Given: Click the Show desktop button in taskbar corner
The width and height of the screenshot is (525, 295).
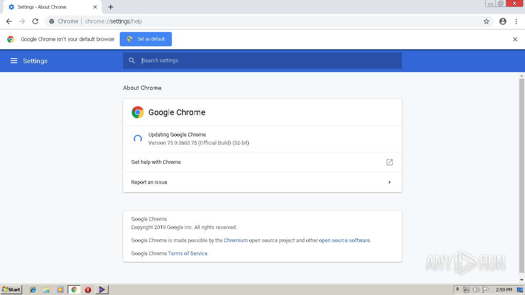Looking at the screenshot, I should tap(520, 290).
